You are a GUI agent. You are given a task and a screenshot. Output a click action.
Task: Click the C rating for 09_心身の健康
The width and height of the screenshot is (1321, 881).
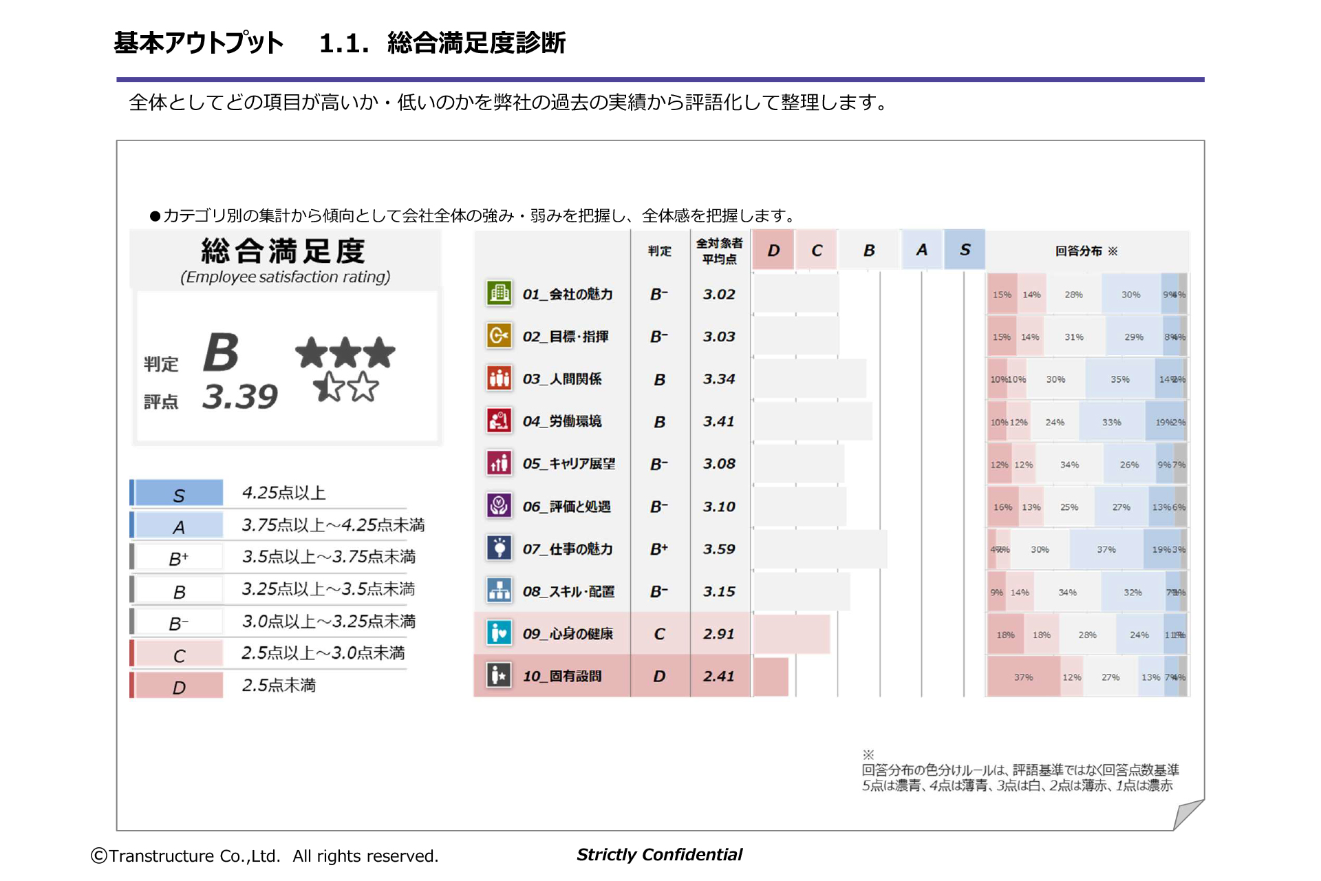point(659,634)
